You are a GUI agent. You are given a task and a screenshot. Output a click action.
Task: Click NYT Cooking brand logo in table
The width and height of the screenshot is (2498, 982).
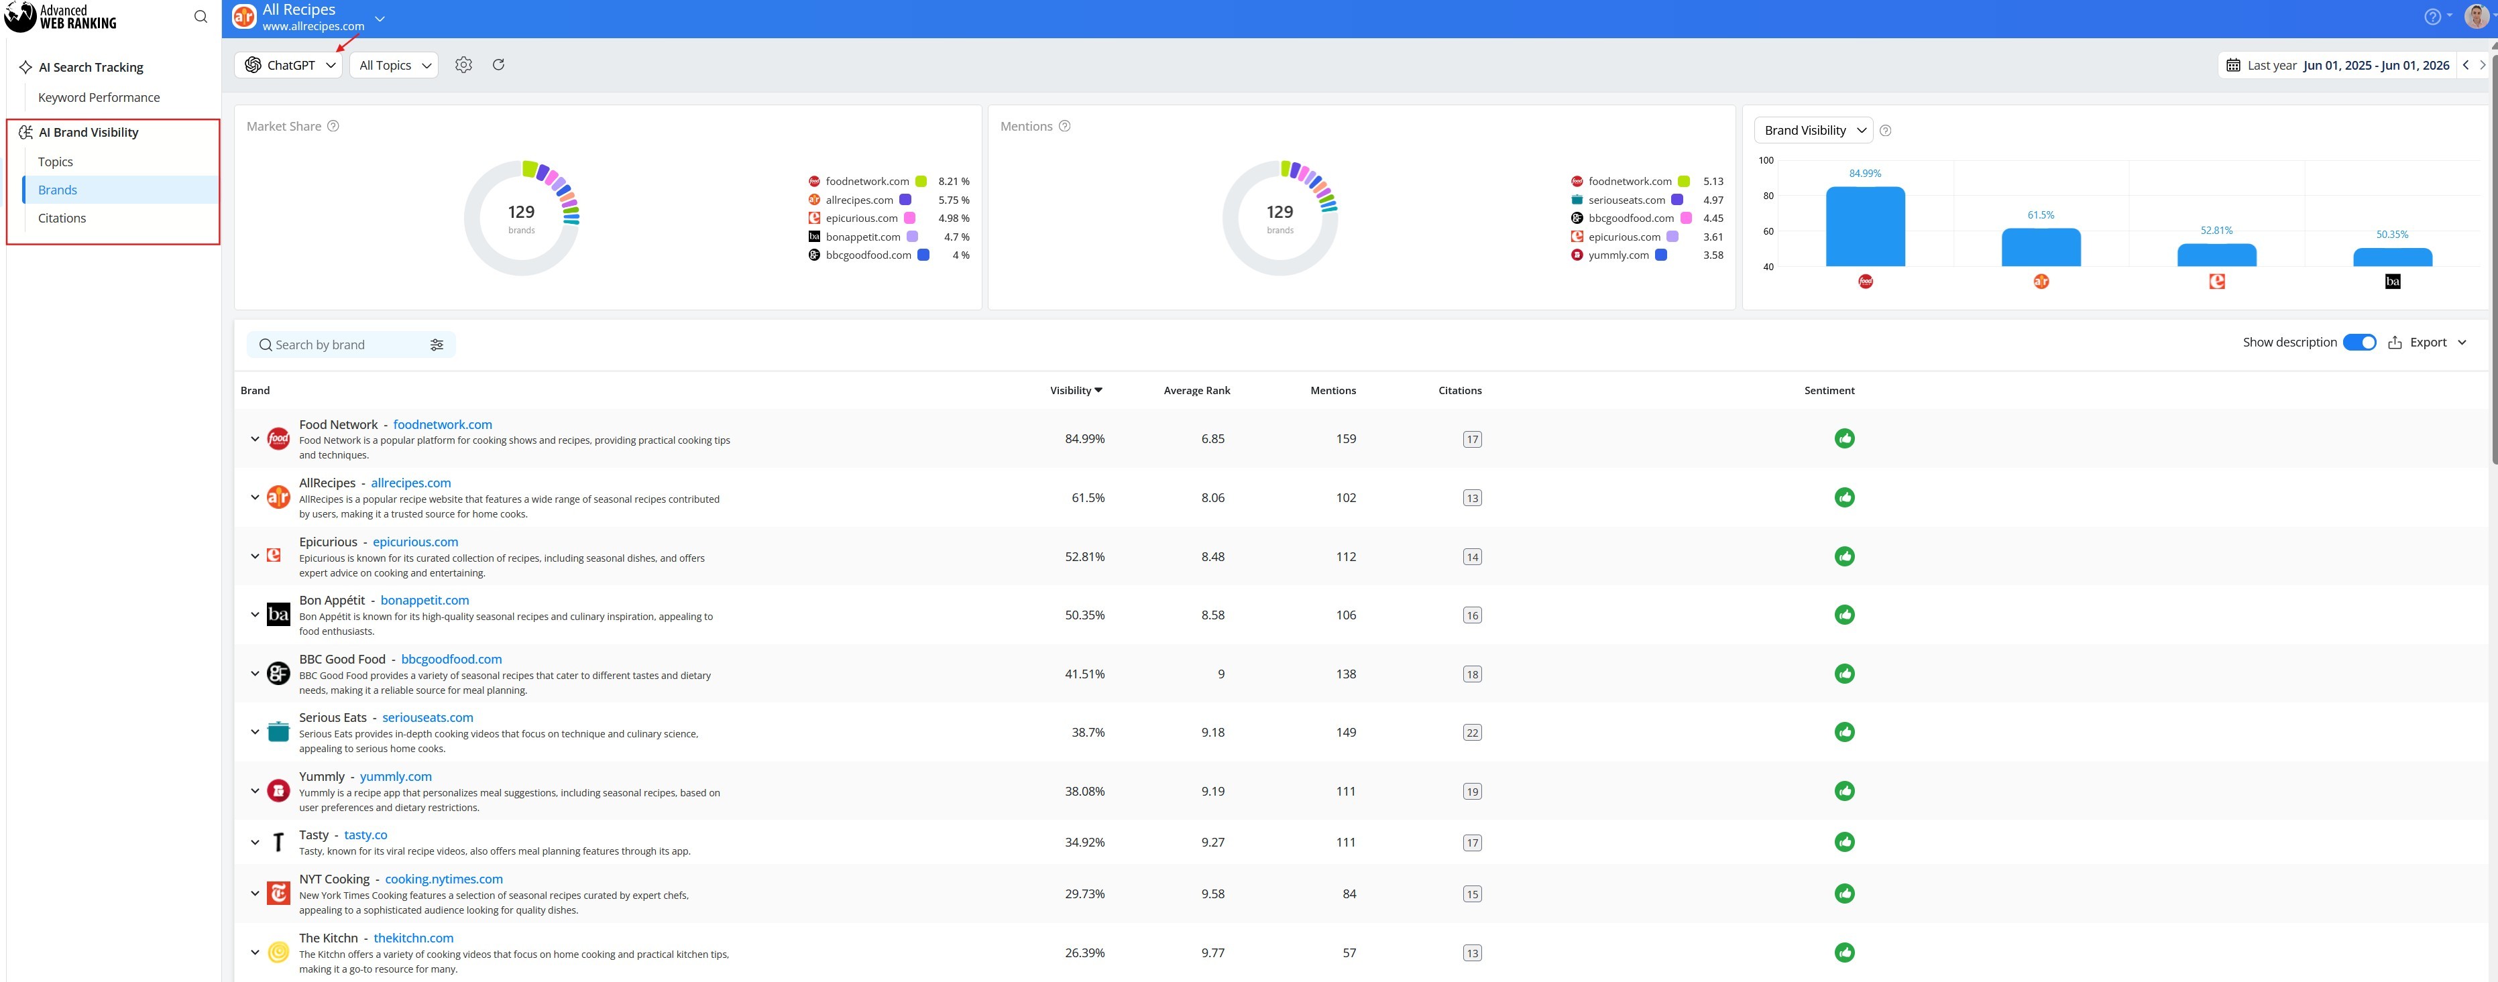(278, 893)
